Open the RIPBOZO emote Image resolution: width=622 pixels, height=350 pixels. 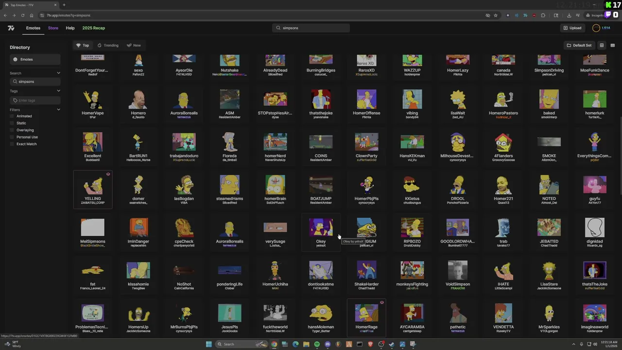click(x=412, y=232)
